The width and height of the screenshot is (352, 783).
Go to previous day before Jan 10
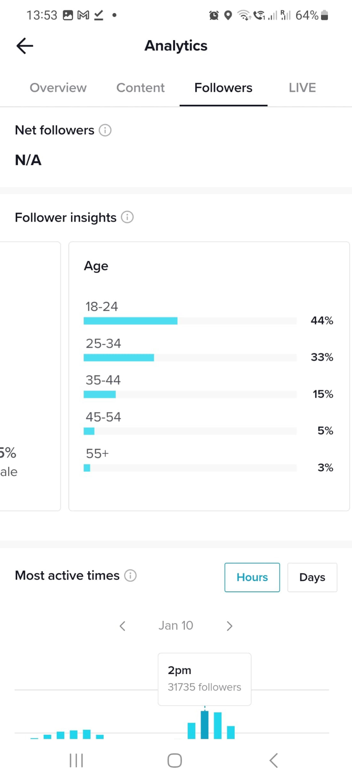click(x=122, y=626)
